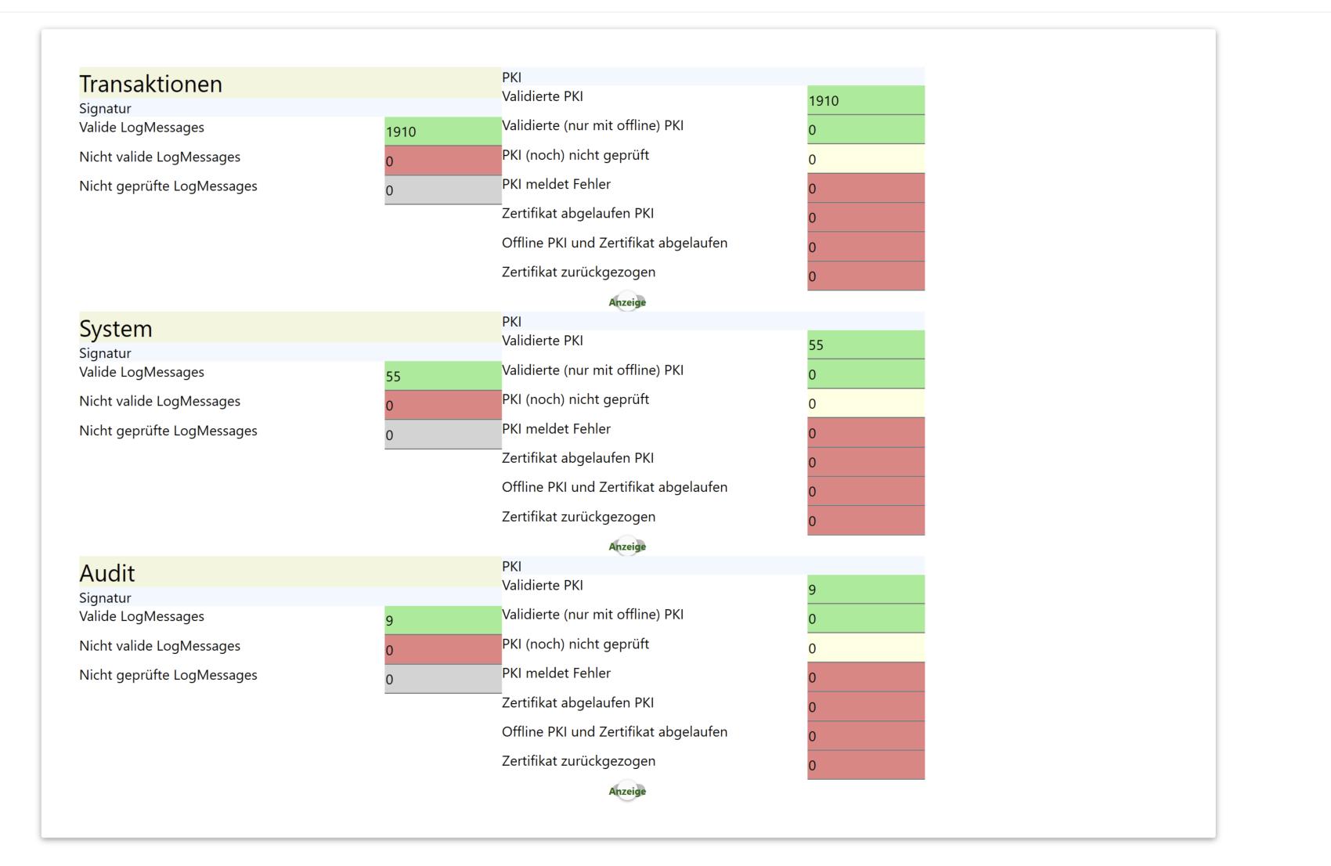Click Transaktionen Zertifikat abgelaufen PKI value
The width and height of the screenshot is (1331, 866).
click(x=866, y=217)
